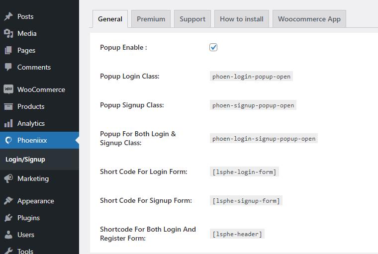
Task: Click the WooCommerce Woo logo icon
Action: [x=8, y=89]
